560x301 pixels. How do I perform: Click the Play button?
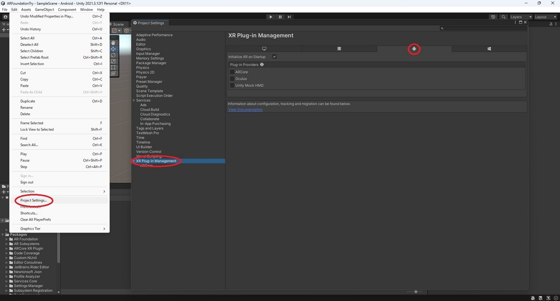tap(271, 17)
